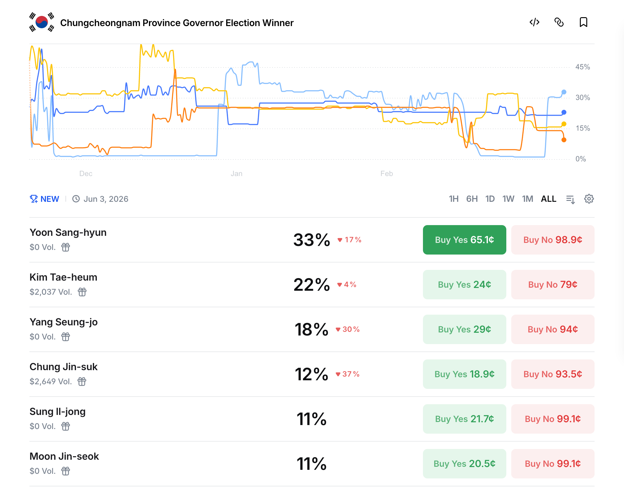Click the NEW trophy badge

44,199
